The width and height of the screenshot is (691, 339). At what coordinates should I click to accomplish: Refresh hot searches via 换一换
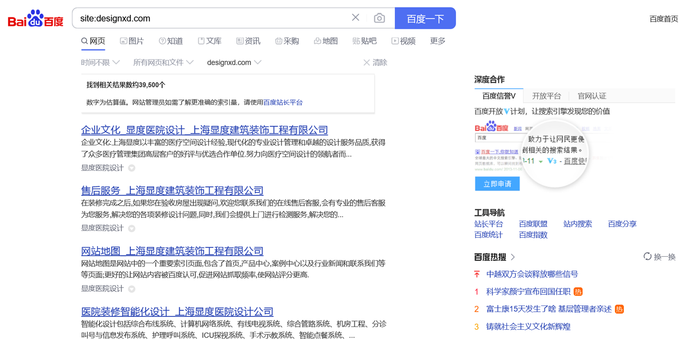(x=660, y=257)
